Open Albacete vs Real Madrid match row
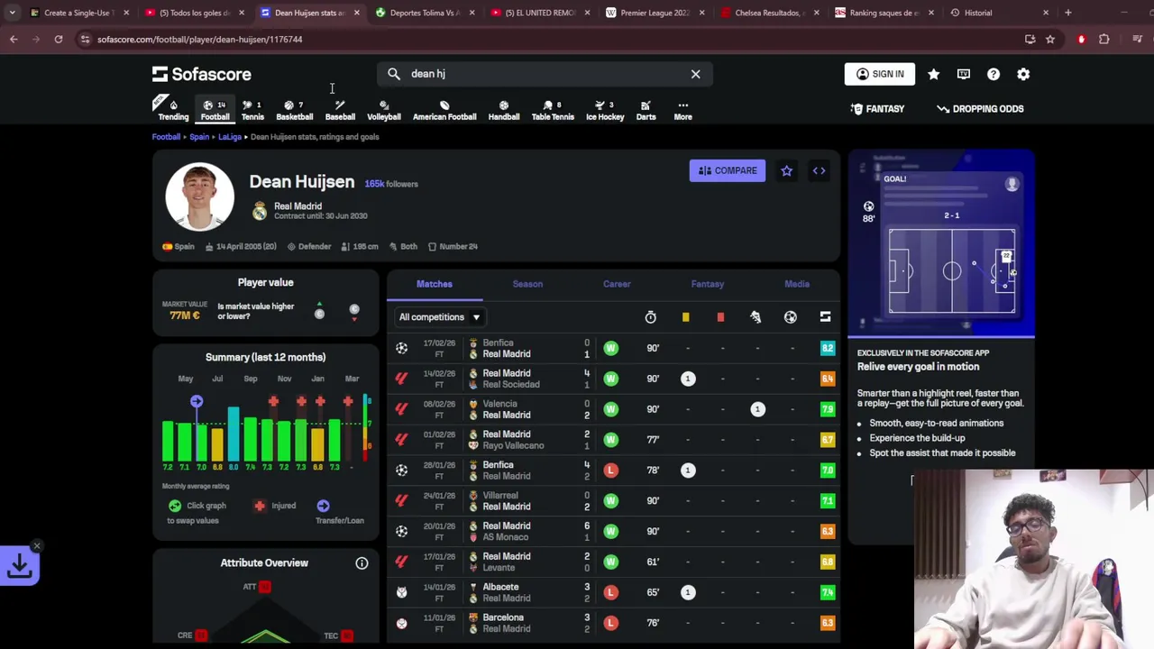The width and height of the screenshot is (1154, 649). [614, 592]
